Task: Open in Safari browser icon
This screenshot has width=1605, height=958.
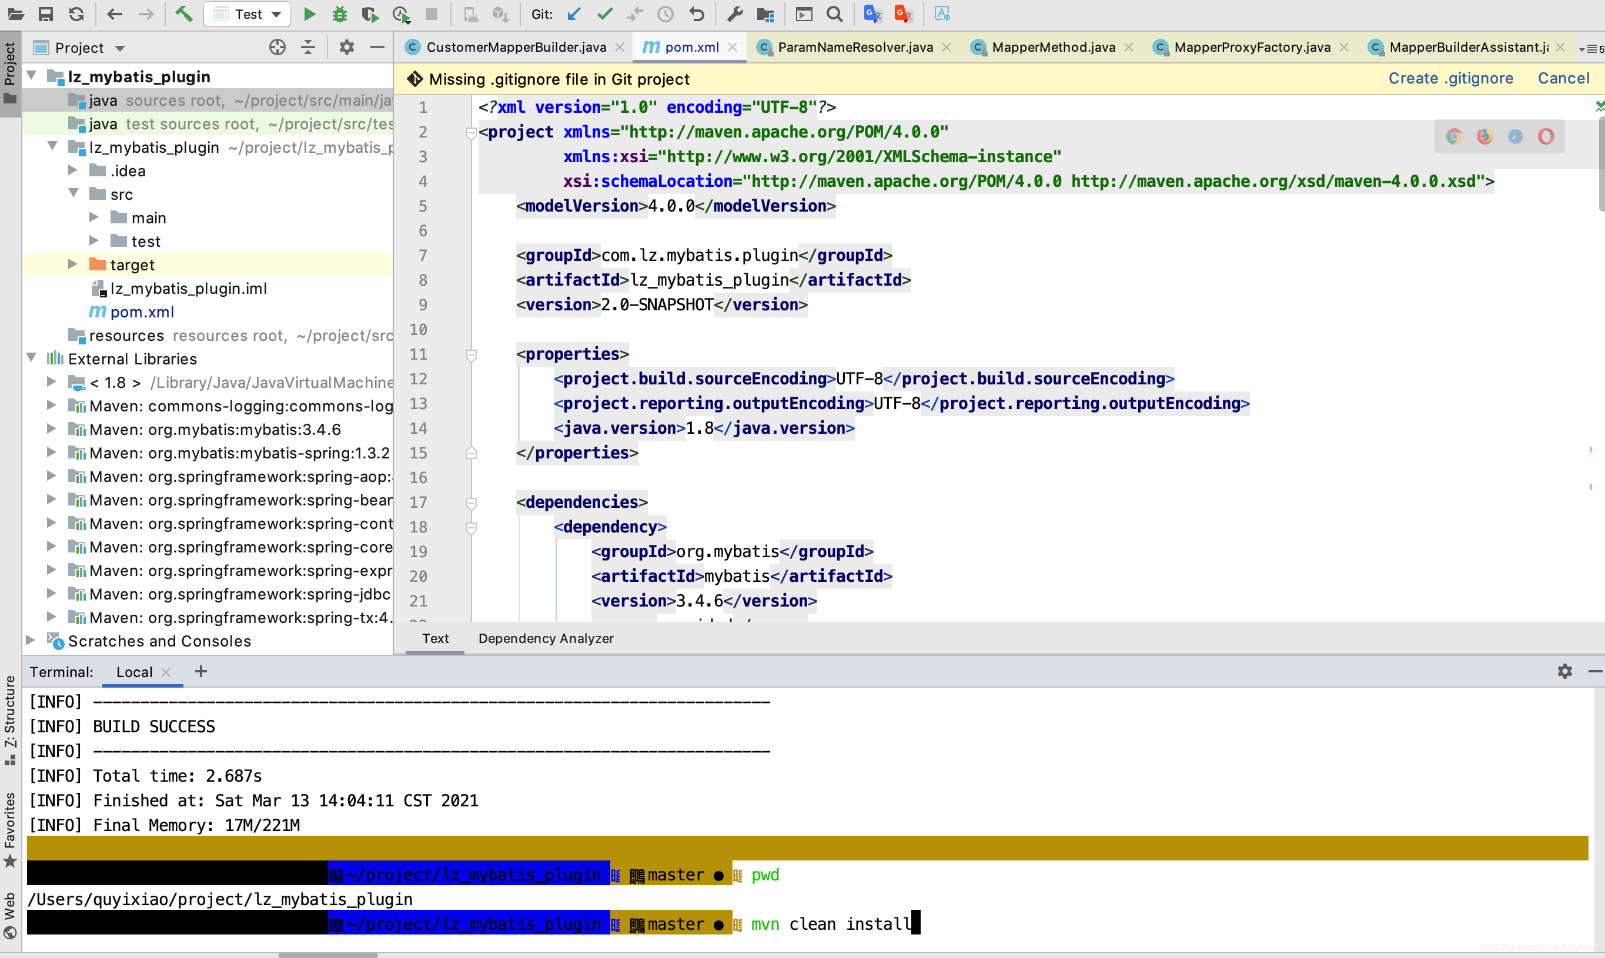Action: (x=1515, y=136)
